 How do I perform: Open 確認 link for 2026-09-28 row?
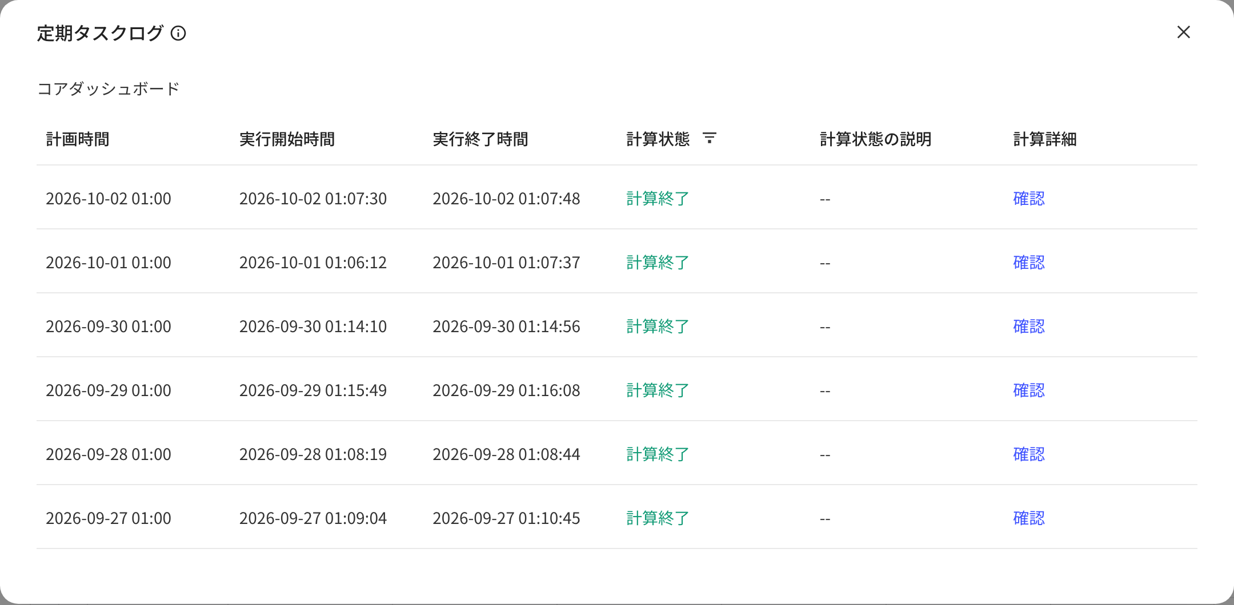[1029, 454]
